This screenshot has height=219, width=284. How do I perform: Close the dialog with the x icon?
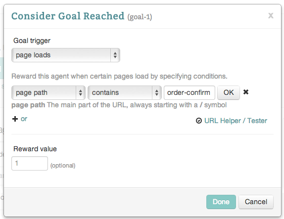271,15
